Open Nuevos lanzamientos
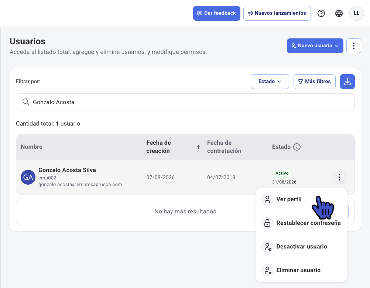370x288 pixels. click(x=277, y=13)
